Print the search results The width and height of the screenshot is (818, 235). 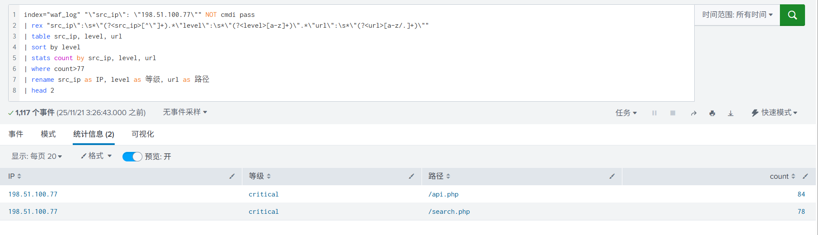click(x=712, y=113)
